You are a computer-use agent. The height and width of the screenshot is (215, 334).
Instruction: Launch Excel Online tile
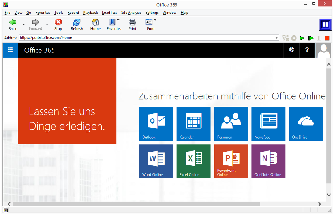pos(193,161)
